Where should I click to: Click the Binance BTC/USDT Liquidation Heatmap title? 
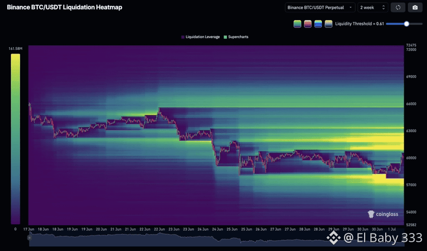click(x=64, y=7)
